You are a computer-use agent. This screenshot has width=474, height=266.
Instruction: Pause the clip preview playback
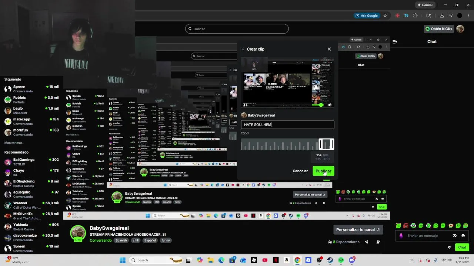pyautogui.click(x=245, y=105)
